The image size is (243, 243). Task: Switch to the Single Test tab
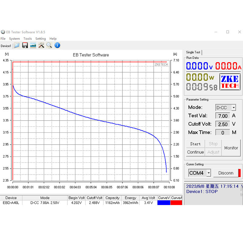tap(193, 52)
